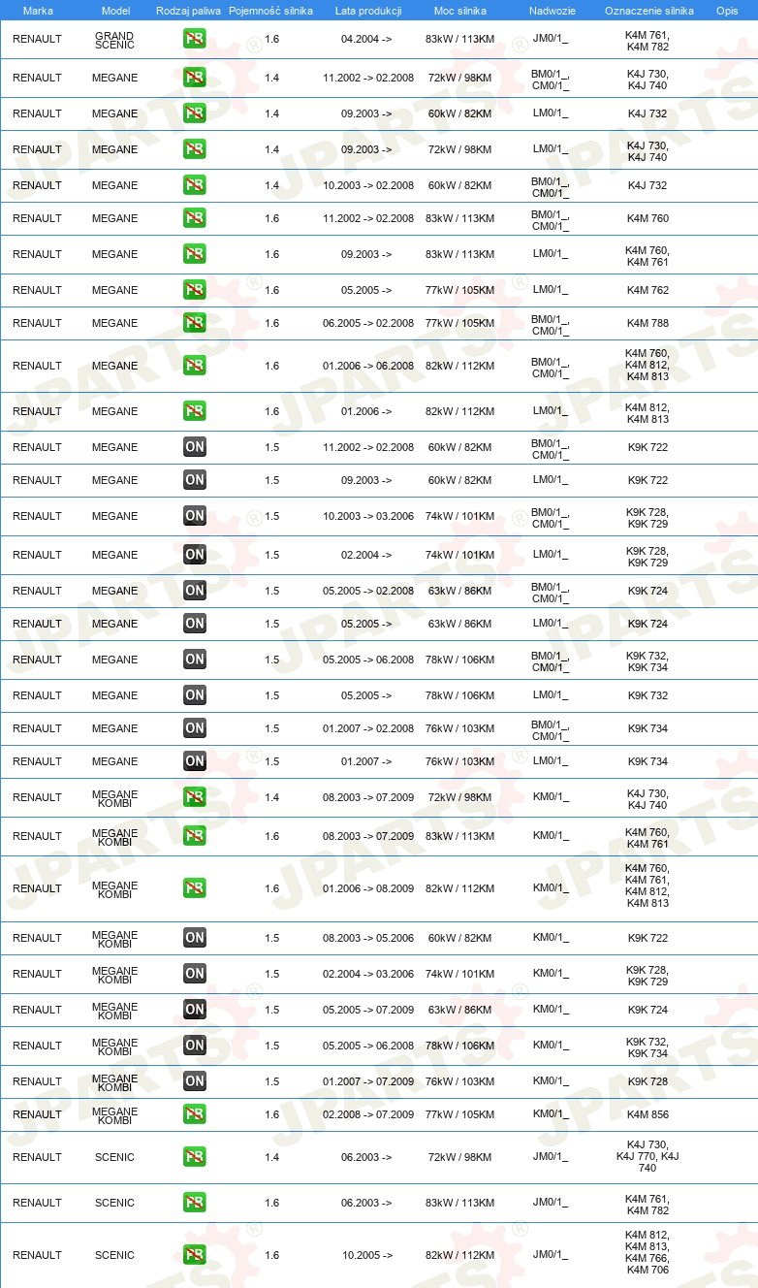Click petrol icon for SCENIC 1.6 06.2003 row
This screenshot has width=758, height=1288.
pyautogui.click(x=195, y=1203)
